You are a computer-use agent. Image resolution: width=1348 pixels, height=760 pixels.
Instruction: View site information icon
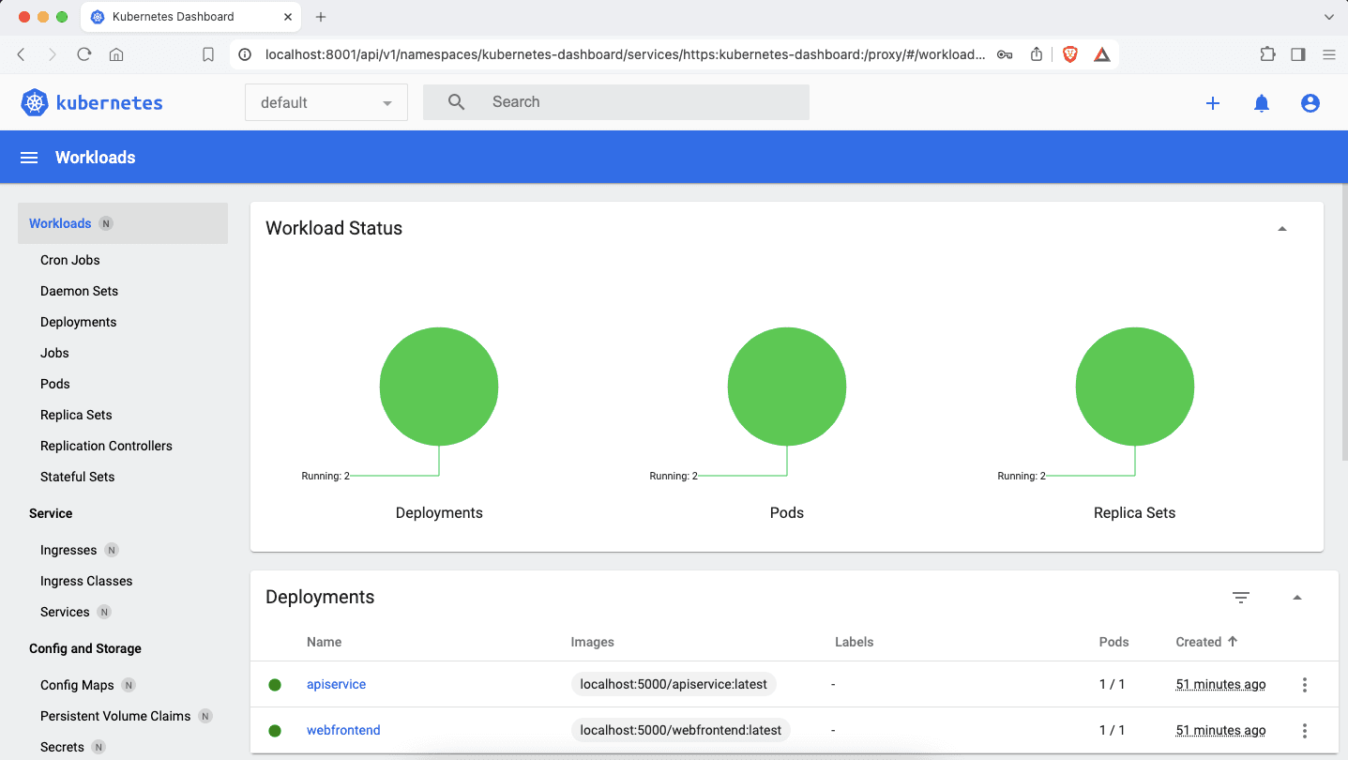pos(245,54)
